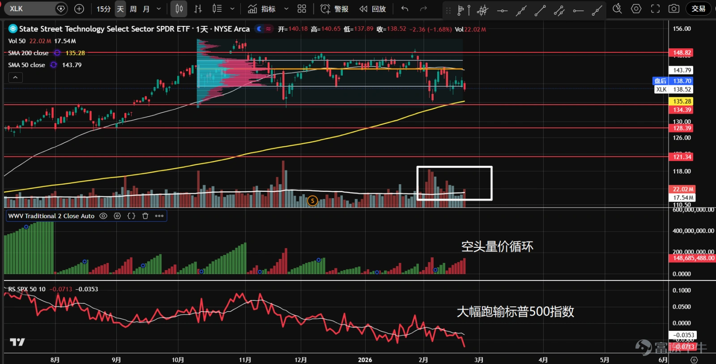The image size is (716, 364).
Task: Select the bar chart style icon
Action: 198,9
